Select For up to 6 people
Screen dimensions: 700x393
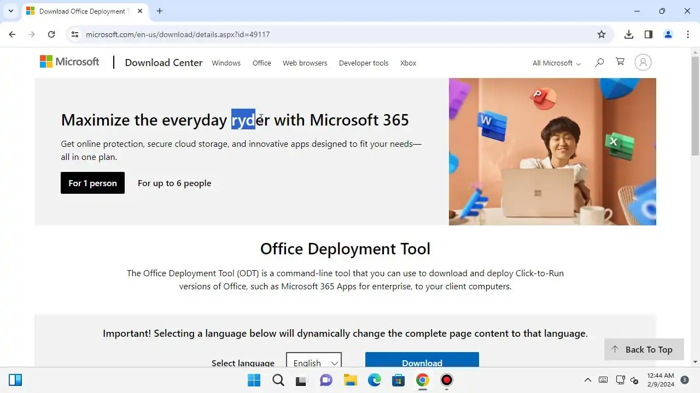pos(174,183)
